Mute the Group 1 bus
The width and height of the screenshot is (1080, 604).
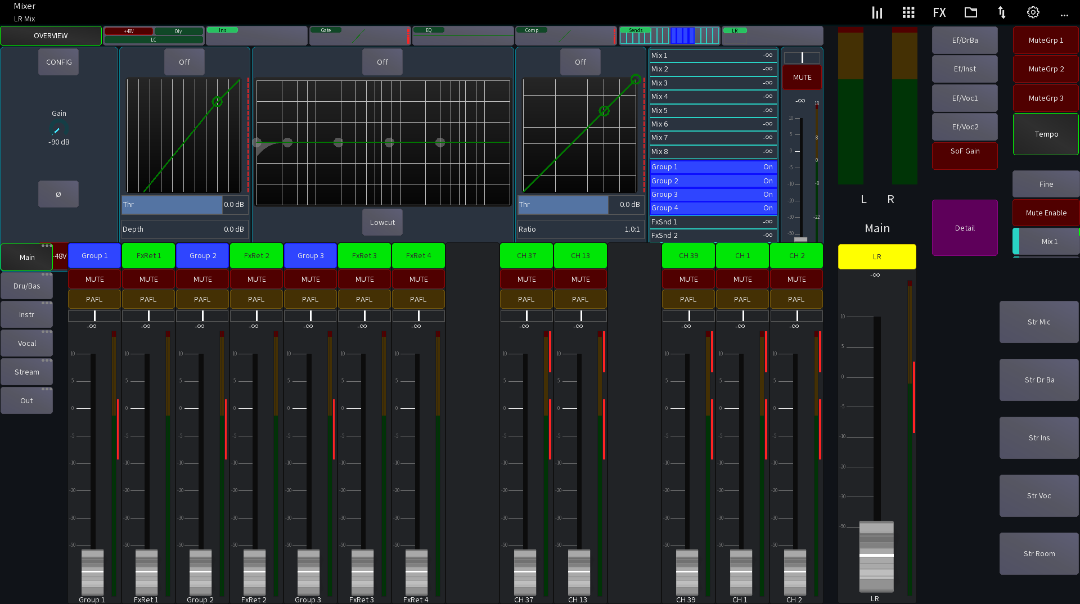click(94, 278)
